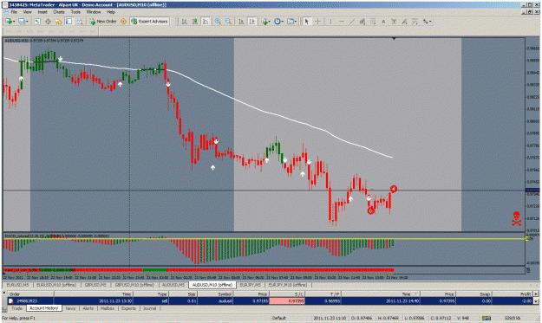Screen dimensions: 542x323
Task: Toggle Chart Shift icon
Action: pyautogui.click(x=252, y=22)
